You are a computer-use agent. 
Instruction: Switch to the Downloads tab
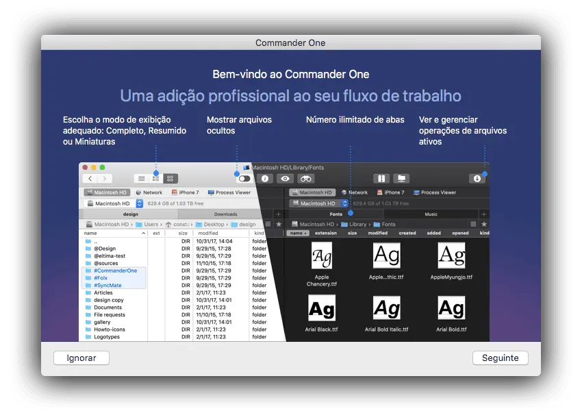coord(225,214)
